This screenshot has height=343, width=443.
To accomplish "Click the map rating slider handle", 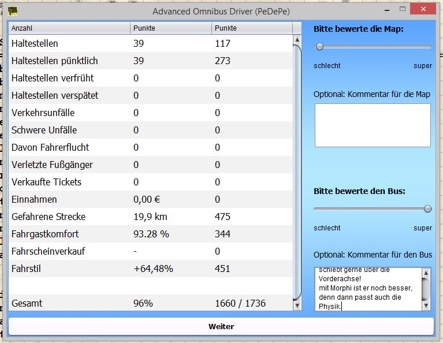I will (319, 47).
